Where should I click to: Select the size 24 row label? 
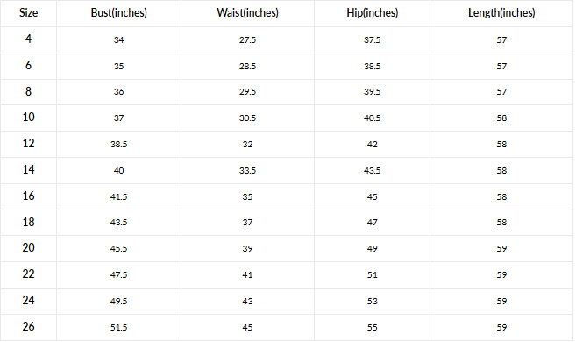tap(28, 301)
